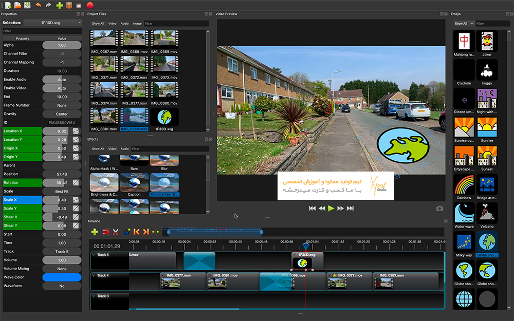Expand the Track 5 menu arrow
Image resolution: width=514 pixels, height=321 pixels.
[x=94, y=255]
